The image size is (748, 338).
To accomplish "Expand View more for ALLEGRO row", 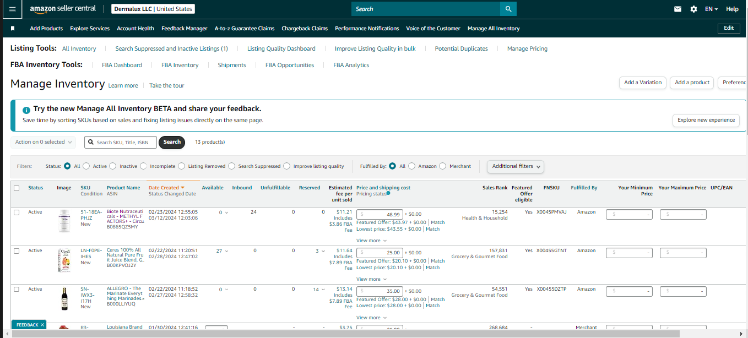I will pos(371,318).
